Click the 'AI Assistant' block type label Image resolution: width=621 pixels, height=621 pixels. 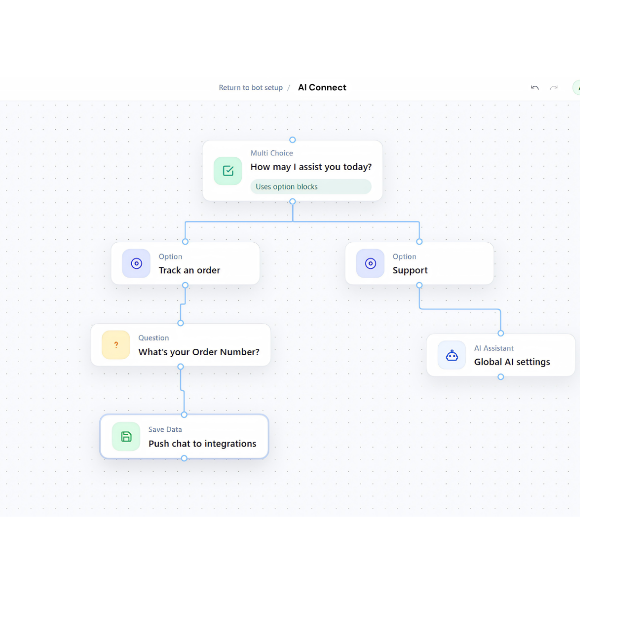494,348
